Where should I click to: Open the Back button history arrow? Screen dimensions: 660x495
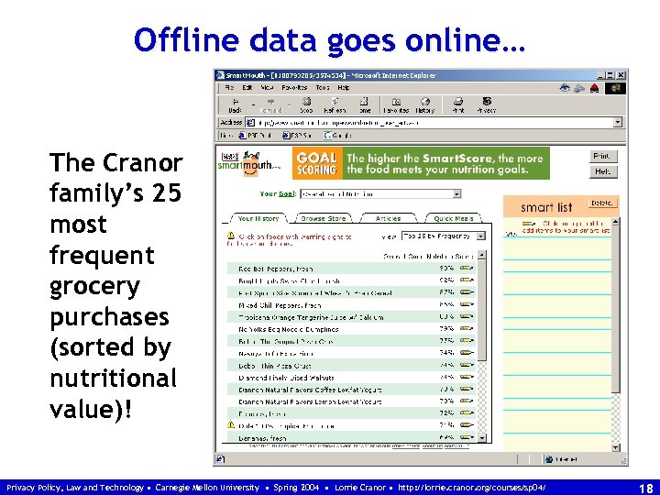point(253,105)
